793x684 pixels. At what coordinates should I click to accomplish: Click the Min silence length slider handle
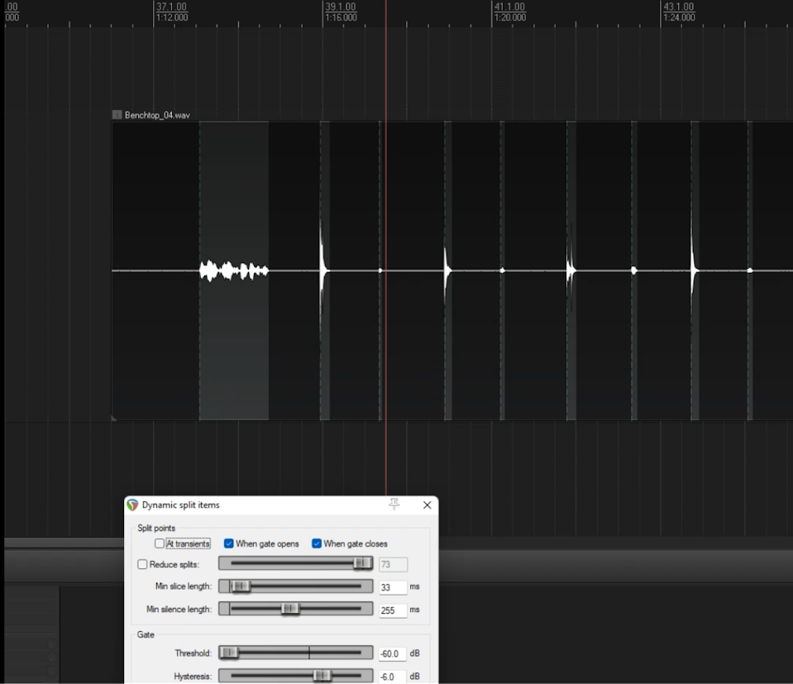coord(289,610)
